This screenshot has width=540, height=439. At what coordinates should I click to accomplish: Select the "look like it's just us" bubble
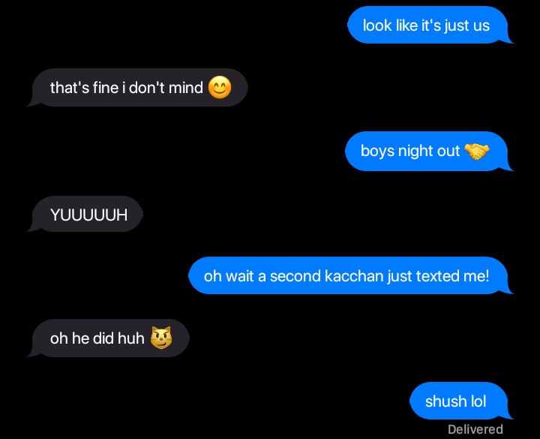428,26
